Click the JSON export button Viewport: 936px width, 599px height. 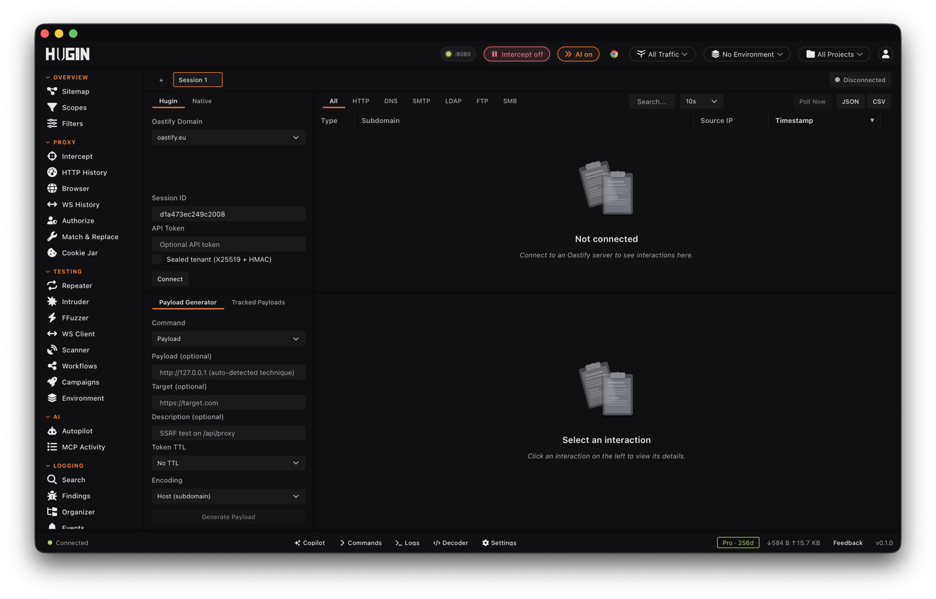(850, 101)
